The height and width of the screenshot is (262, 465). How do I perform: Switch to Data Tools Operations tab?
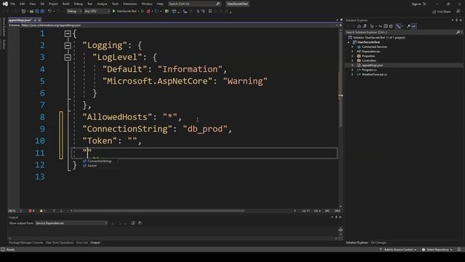point(60,242)
